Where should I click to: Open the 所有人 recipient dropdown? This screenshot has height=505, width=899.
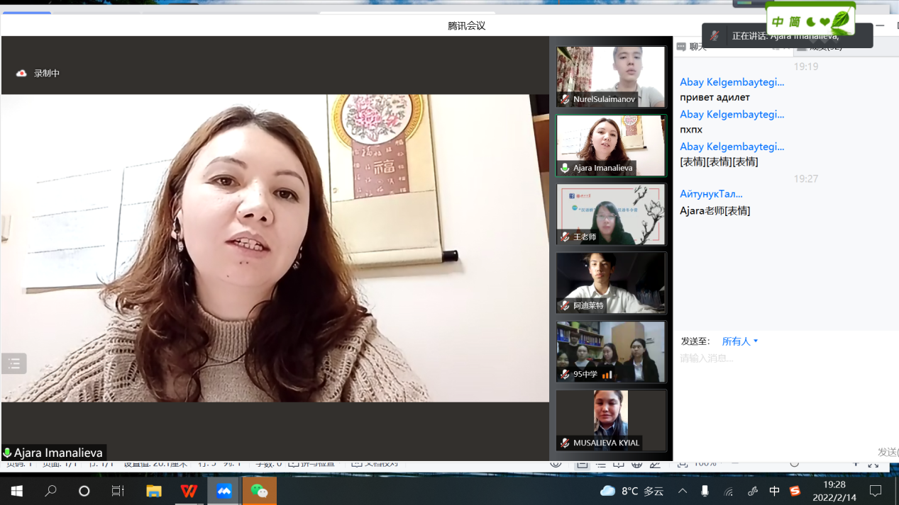click(740, 341)
